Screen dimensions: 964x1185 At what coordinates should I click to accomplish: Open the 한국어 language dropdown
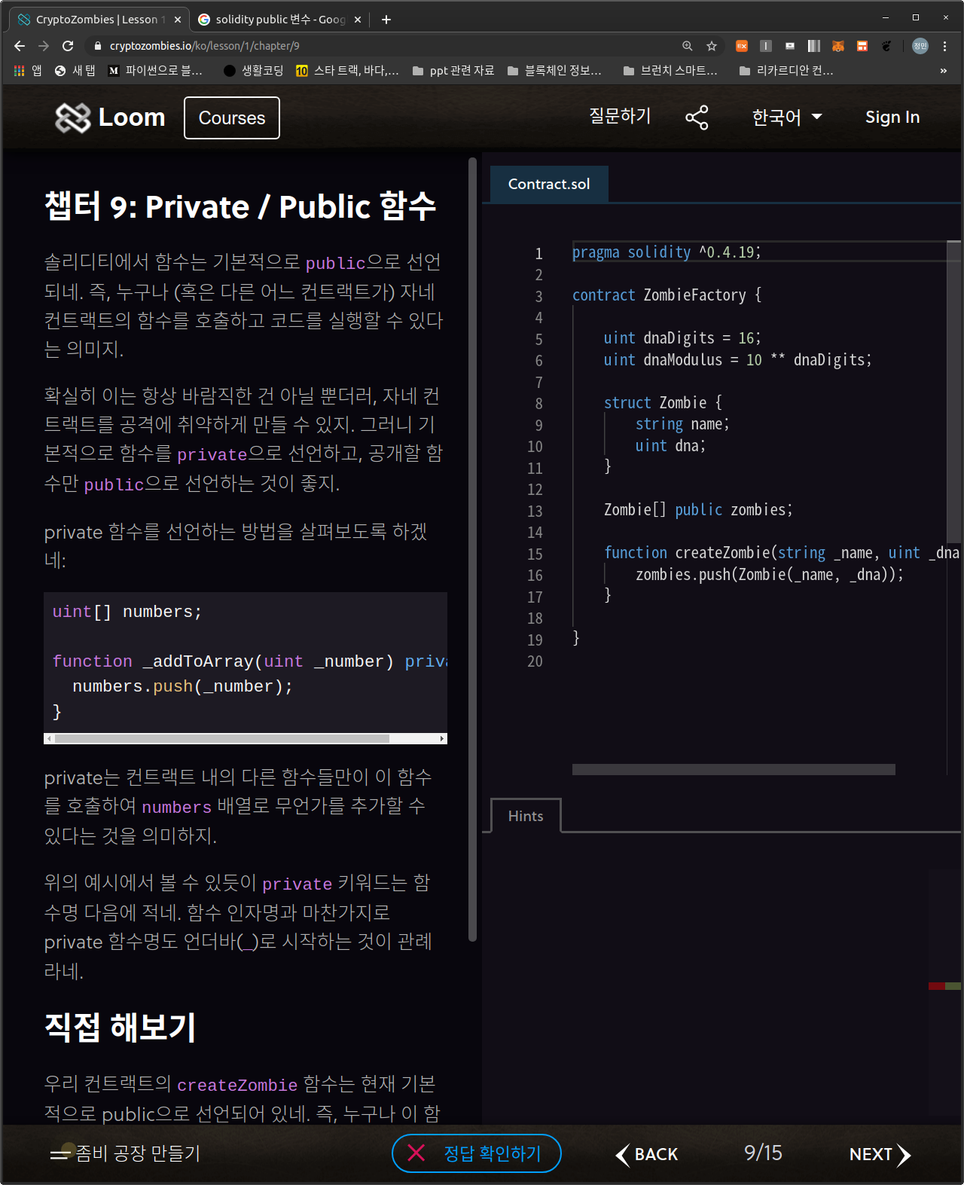coord(787,118)
